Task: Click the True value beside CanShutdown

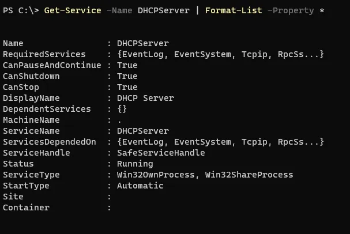Action: tap(127, 76)
